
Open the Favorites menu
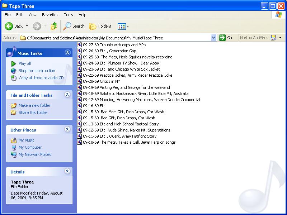(50, 15)
